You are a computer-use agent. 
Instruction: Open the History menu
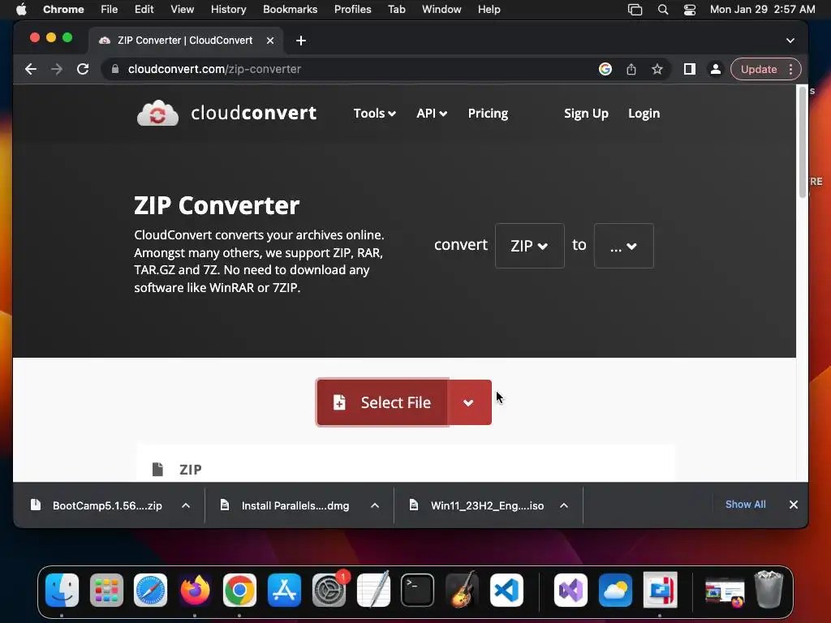tap(228, 10)
